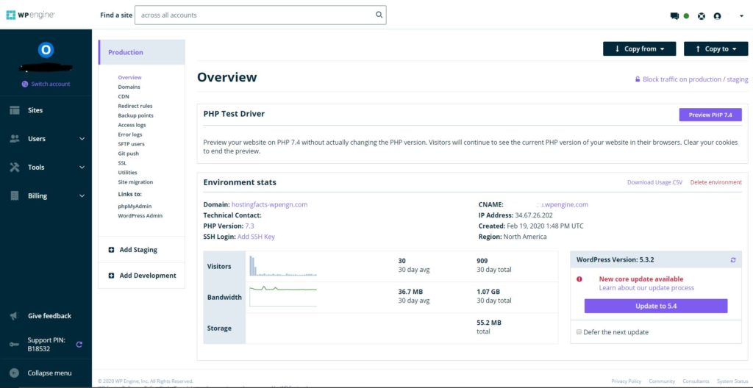This screenshot has height=388, width=753.
Task: Open the Domains section
Action: coord(129,87)
